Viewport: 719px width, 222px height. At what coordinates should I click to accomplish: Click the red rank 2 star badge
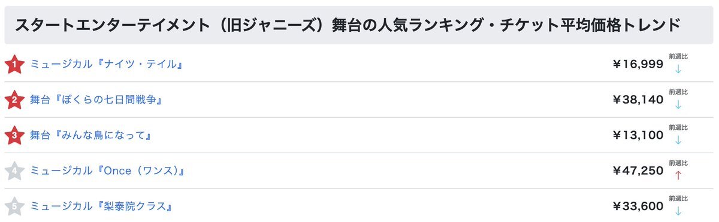pos(14,99)
